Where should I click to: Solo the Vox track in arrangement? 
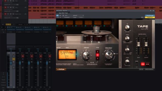point(8,7)
